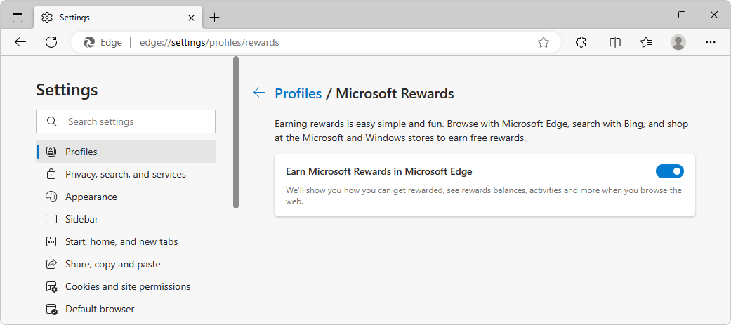Disable Earn Microsoft Rewards toggle

pos(669,171)
